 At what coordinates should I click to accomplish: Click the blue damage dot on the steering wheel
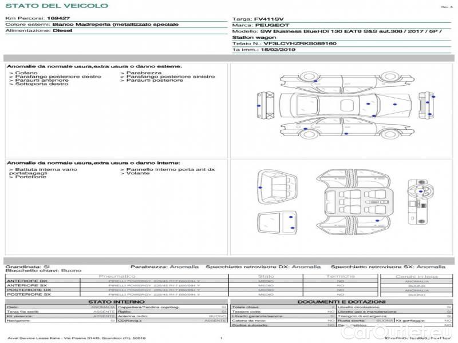[x=421, y=192]
